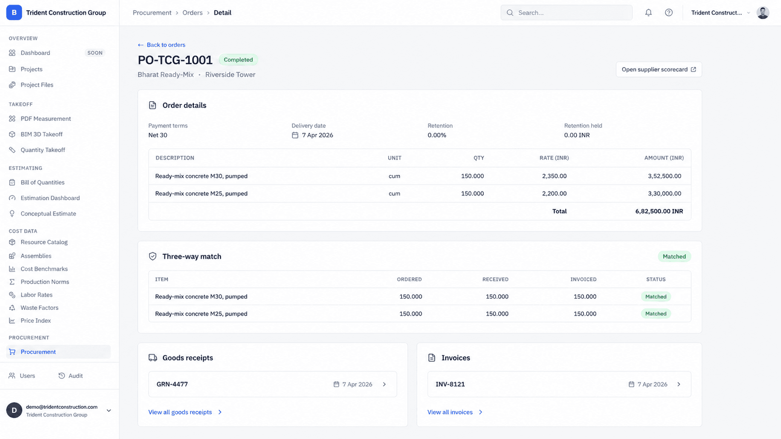Click the Three-way match shield icon
This screenshot has width=781, height=439.
pos(153,256)
